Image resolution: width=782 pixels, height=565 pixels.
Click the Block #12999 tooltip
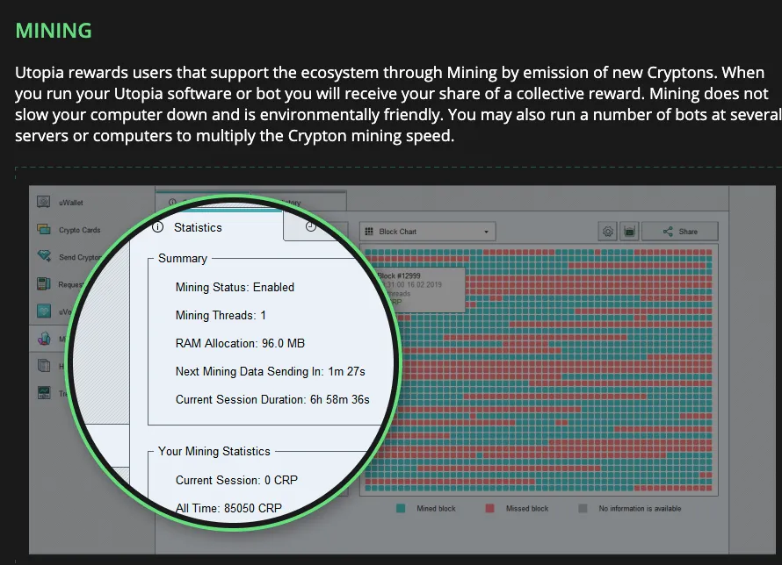tap(420, 290)
